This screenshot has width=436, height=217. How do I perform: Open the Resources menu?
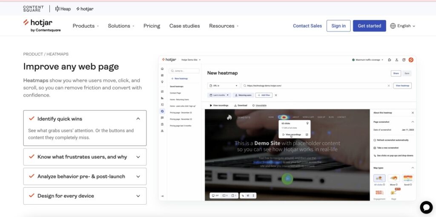pos(224,26)
